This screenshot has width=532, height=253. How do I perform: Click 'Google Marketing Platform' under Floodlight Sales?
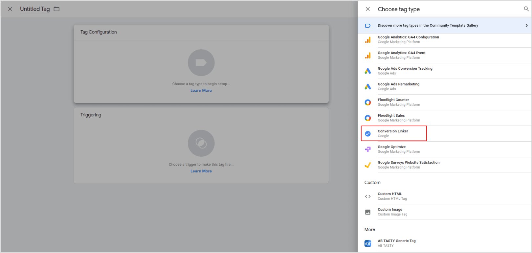(399, 121)
